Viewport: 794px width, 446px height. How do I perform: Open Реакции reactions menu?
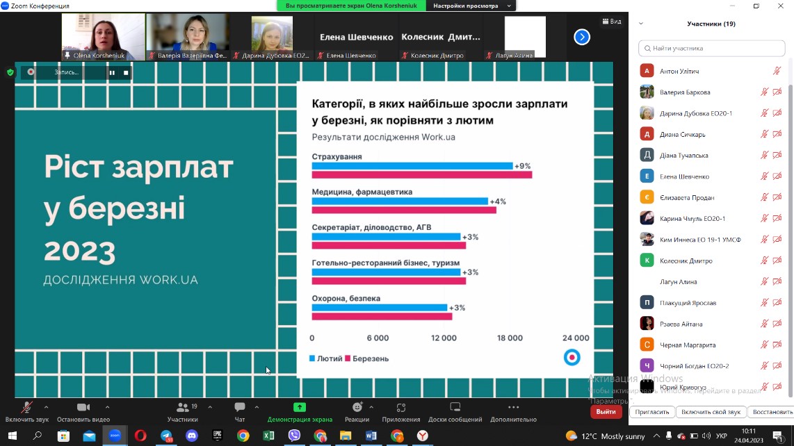tap(357, 412)
